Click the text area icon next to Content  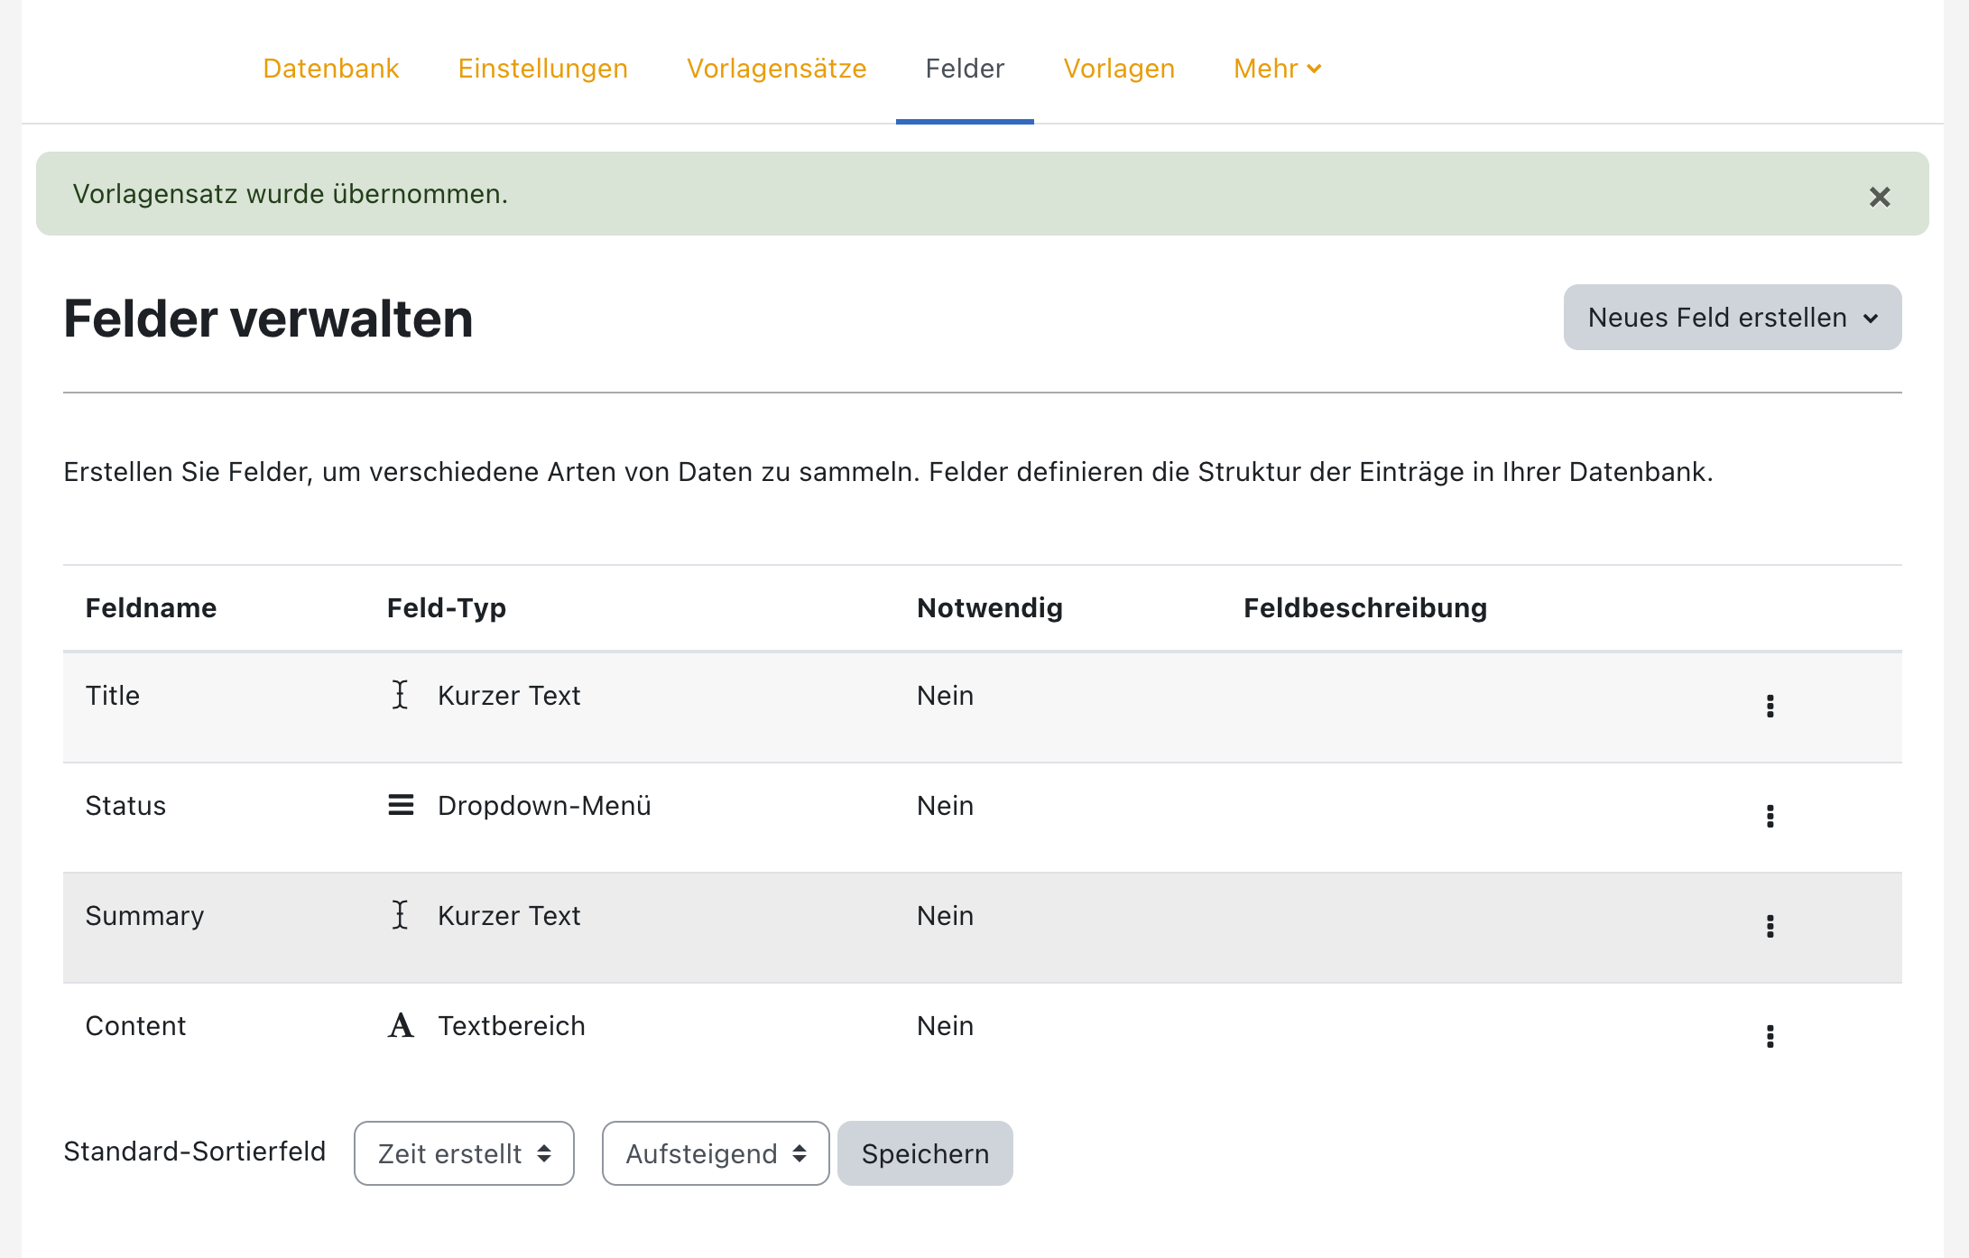click(x=399, y=1025)
